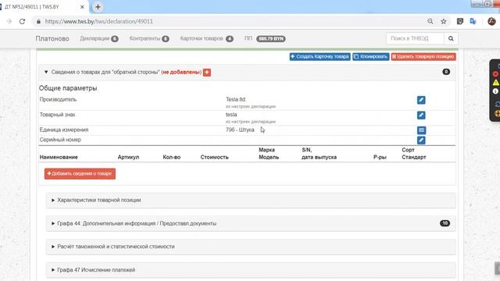Close the ДТ №52/49011 tab
Screen dimensions: 500x281
click(82, 7)
